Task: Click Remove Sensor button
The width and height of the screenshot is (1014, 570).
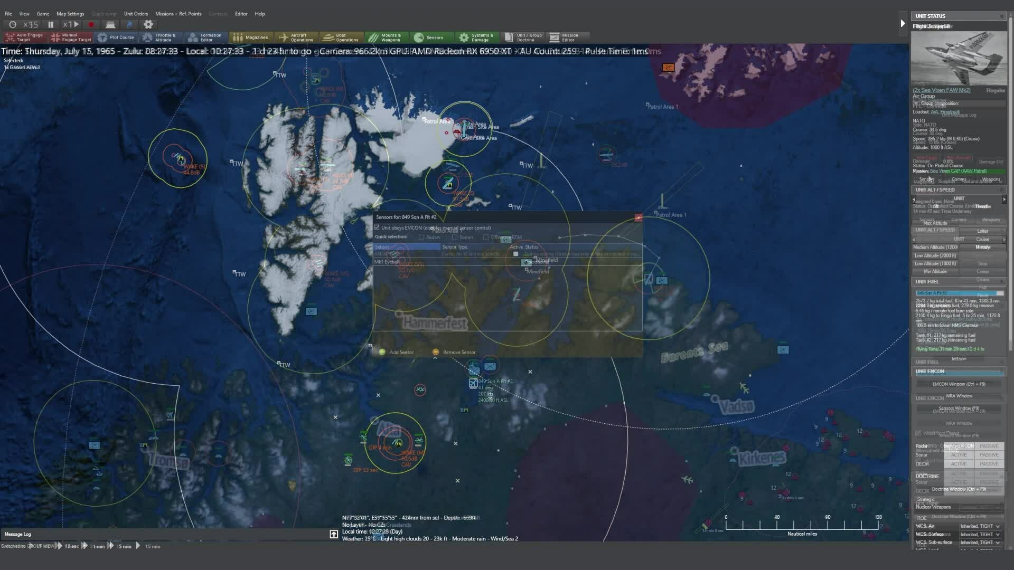Action: pos(454,352)
